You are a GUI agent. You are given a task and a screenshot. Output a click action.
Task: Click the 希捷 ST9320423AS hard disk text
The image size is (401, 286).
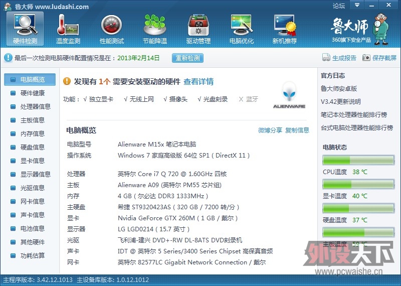[x=178, y=207]
